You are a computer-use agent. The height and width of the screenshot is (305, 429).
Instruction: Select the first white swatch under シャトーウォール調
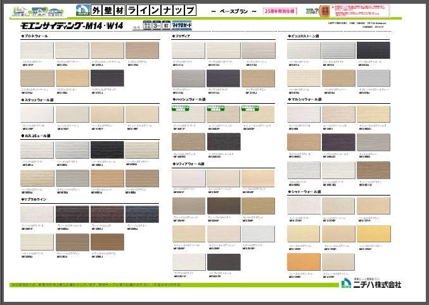coord(304,206)
